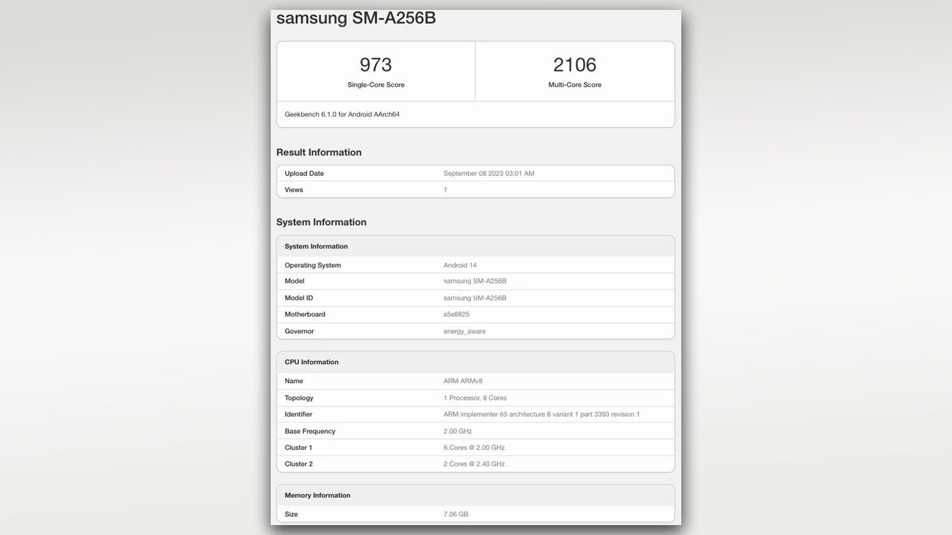The image size is (952, 535).
Task: Click the 'Upload Date' row label
Action: (x=304, y=173)
